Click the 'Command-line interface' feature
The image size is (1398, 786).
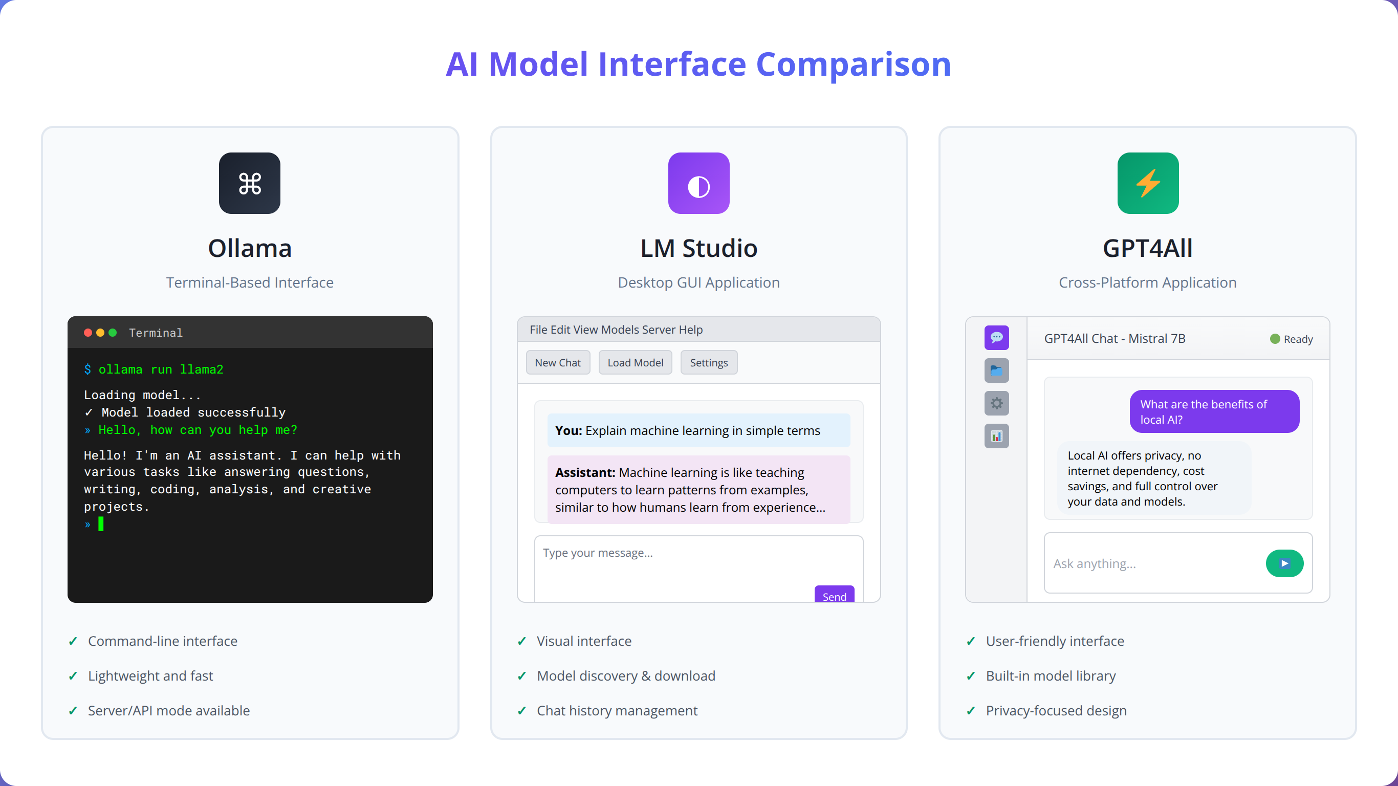pos(162,641)
